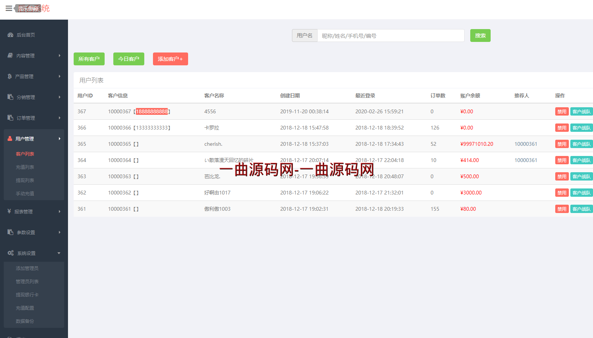Viewport: 593px width, 338px height.
Task: Collapse the 用户管理 submenu arrow
Action: tap(59, 139)
